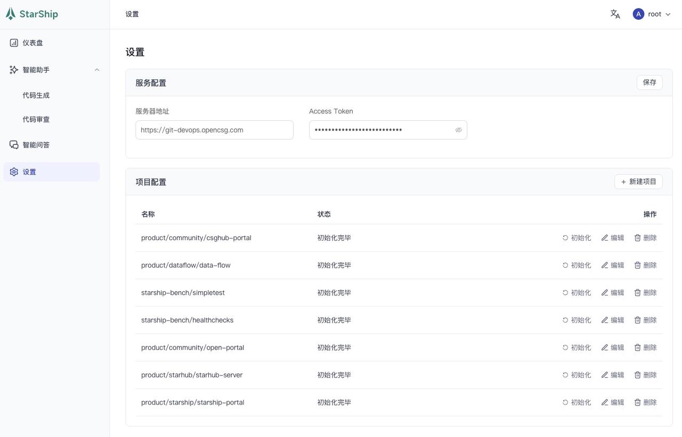The width and height of the screenshot is (682, 437).
Task: Click the StarShip logo in sidebar
Action: click(x=32, y=14)
